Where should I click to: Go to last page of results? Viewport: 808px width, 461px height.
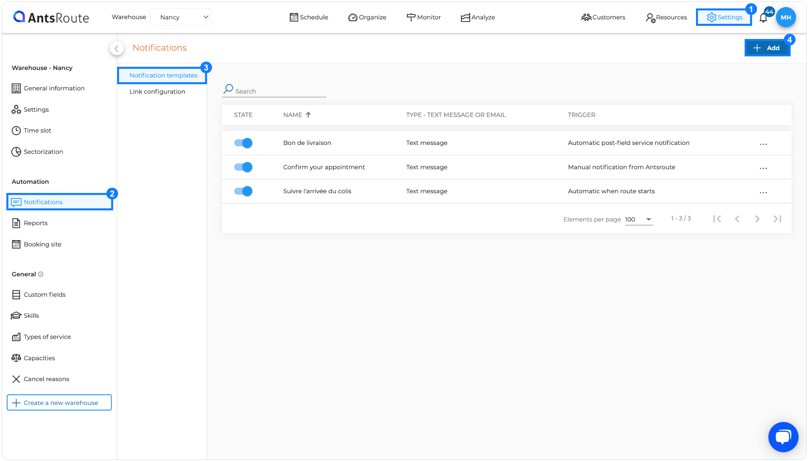point(777,219)
